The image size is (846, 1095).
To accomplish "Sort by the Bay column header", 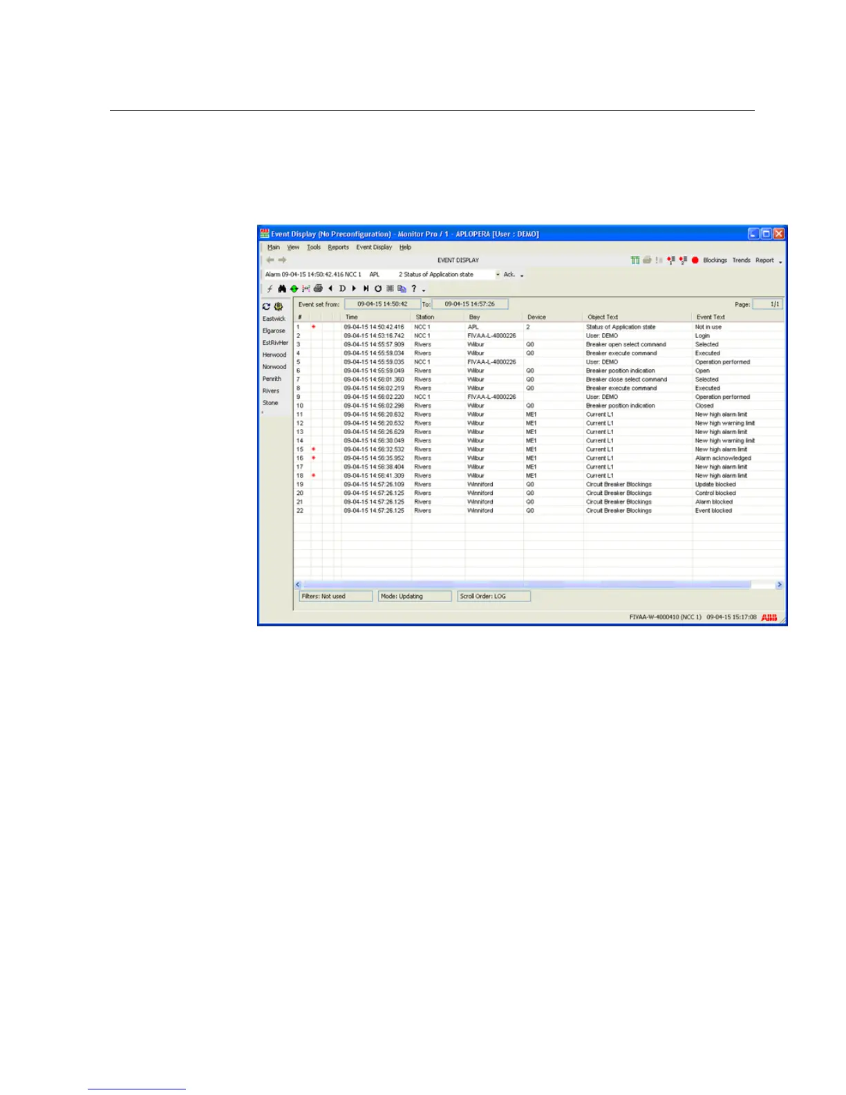I will coord(494,317).
